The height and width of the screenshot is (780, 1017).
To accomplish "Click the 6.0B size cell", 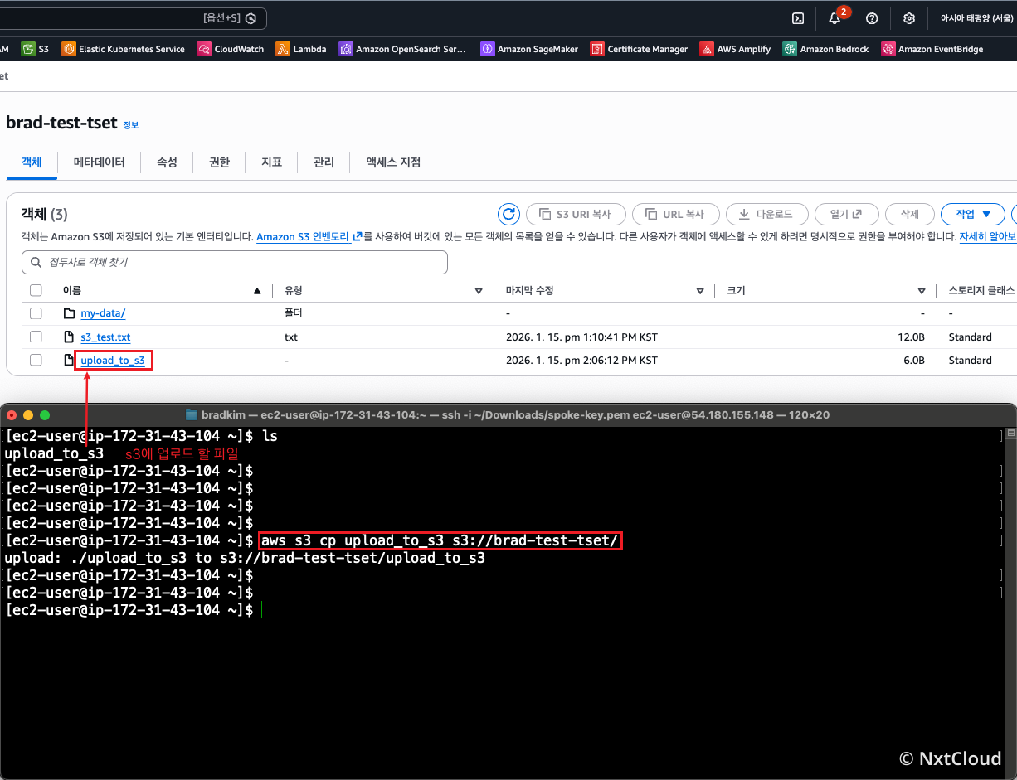I will 914,360.
